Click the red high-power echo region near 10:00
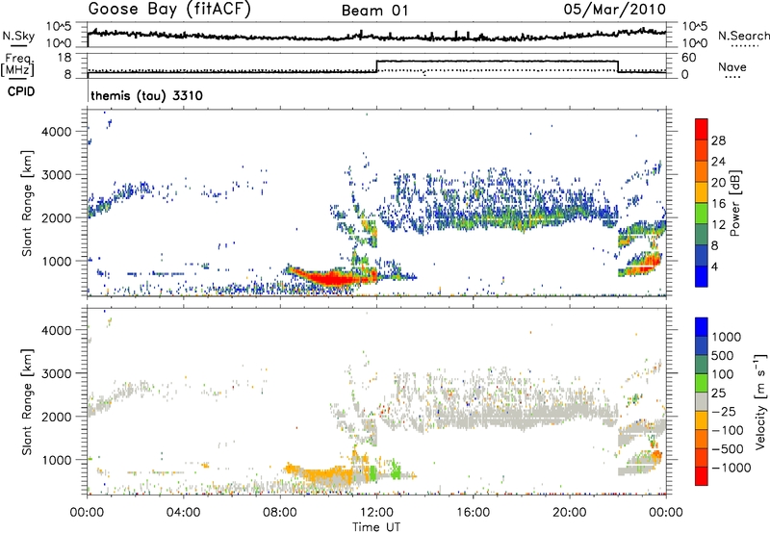Viewport: 770px width, 533px height. pyautogui.click(x=332, y=278)
